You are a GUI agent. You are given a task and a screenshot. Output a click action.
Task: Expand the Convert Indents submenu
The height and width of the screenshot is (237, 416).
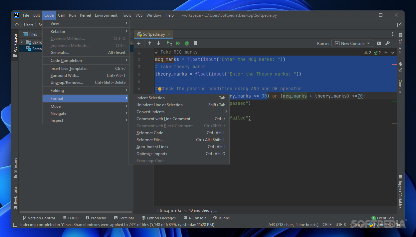point(179,112)
